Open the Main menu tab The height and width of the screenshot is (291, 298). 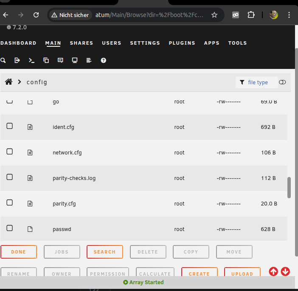53,43
